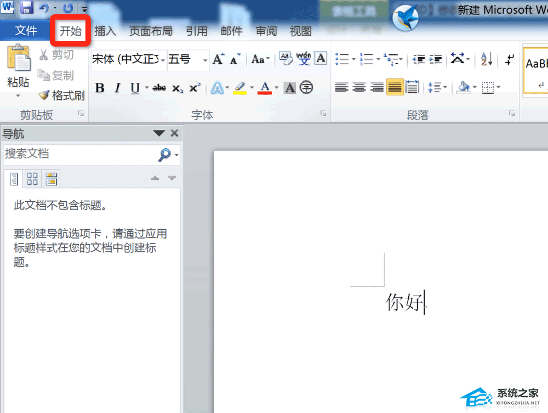Select the Format Painter (格式刷) tool
The width and height of the screenshot is (548, 413).
coord(60,95)
